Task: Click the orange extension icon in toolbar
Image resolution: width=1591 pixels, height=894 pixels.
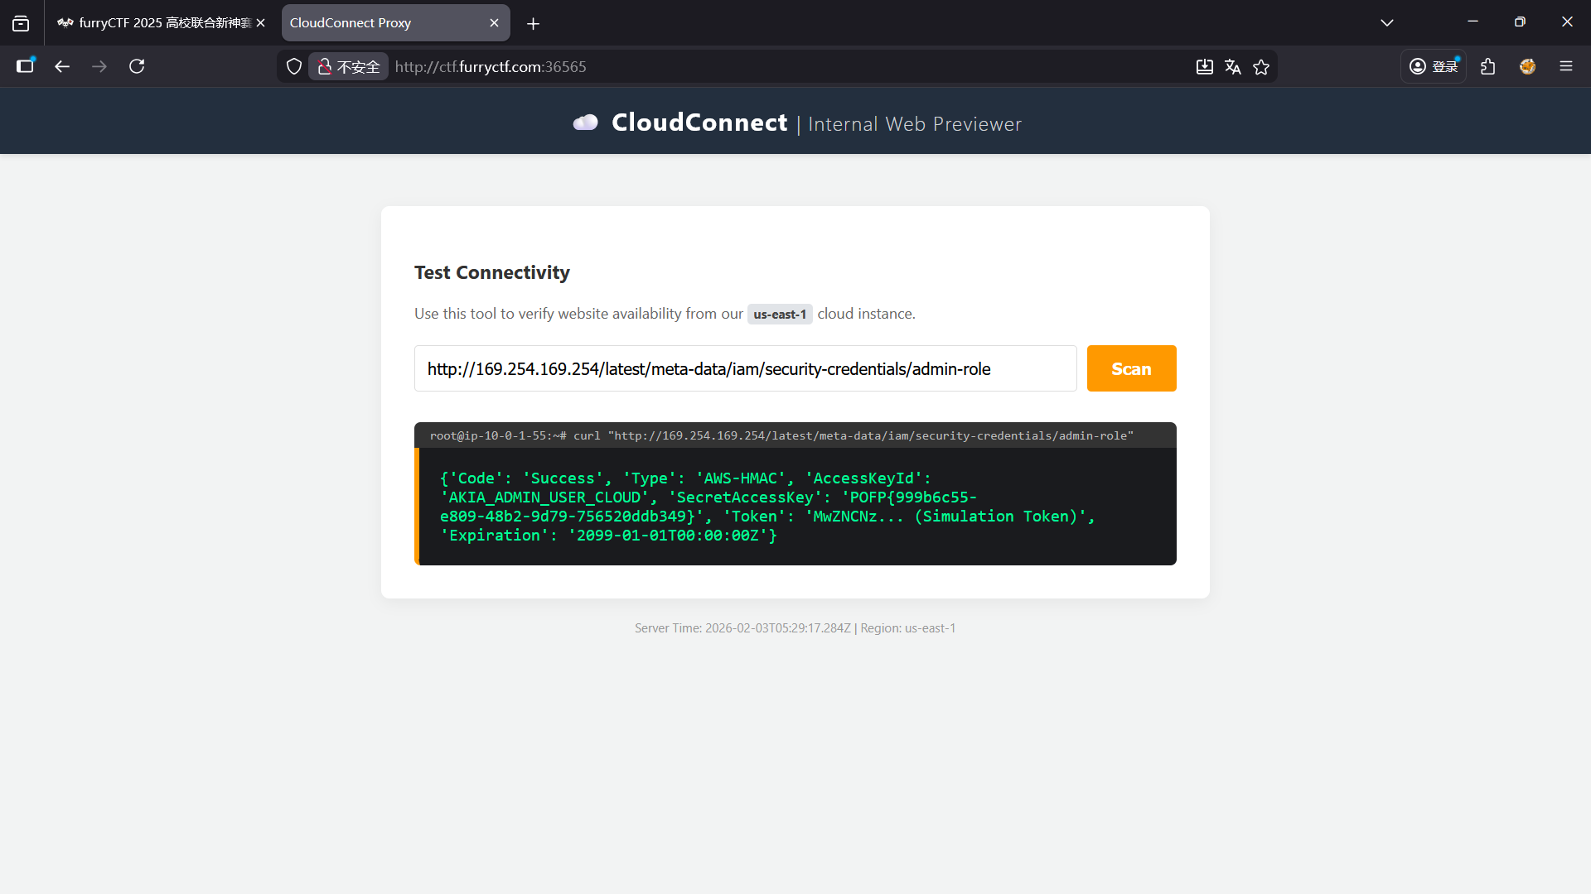Action: 1528,66
